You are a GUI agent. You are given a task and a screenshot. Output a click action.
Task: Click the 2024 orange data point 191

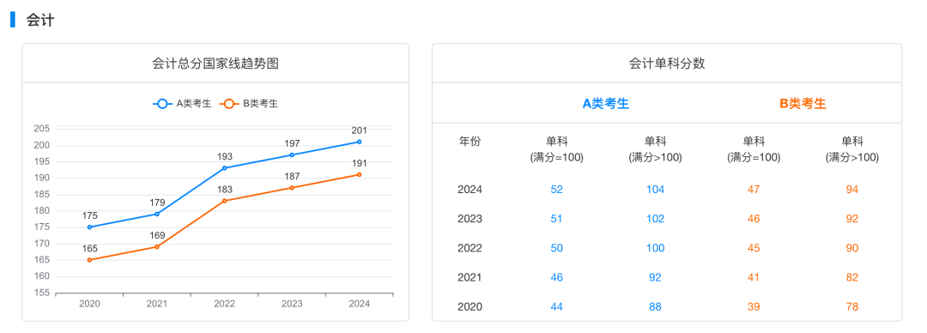[359, 174]
